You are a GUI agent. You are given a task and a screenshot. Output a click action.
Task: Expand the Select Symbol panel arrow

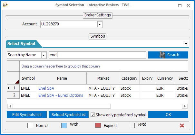(x=186, y=43)
